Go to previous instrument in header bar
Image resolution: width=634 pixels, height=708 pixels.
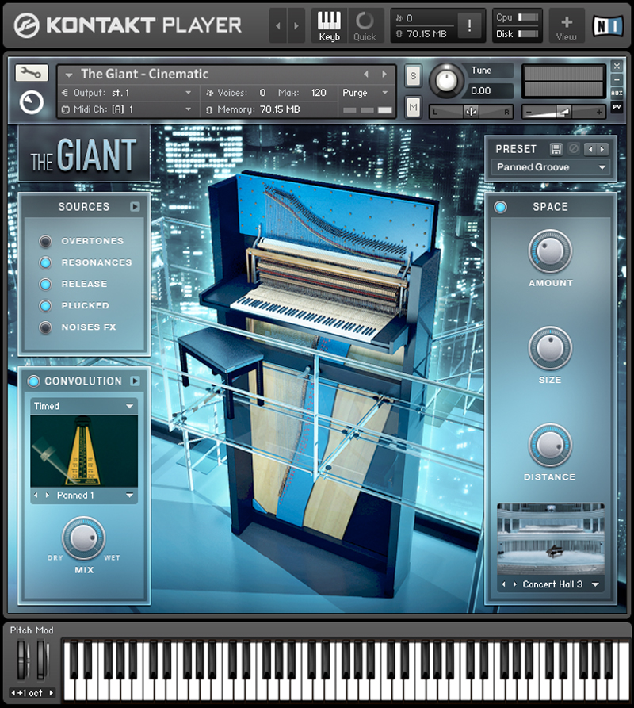[278, 25]
